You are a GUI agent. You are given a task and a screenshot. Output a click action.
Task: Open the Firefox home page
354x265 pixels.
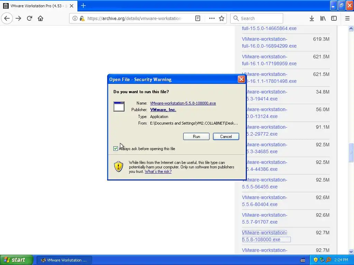tap(40, 18)
